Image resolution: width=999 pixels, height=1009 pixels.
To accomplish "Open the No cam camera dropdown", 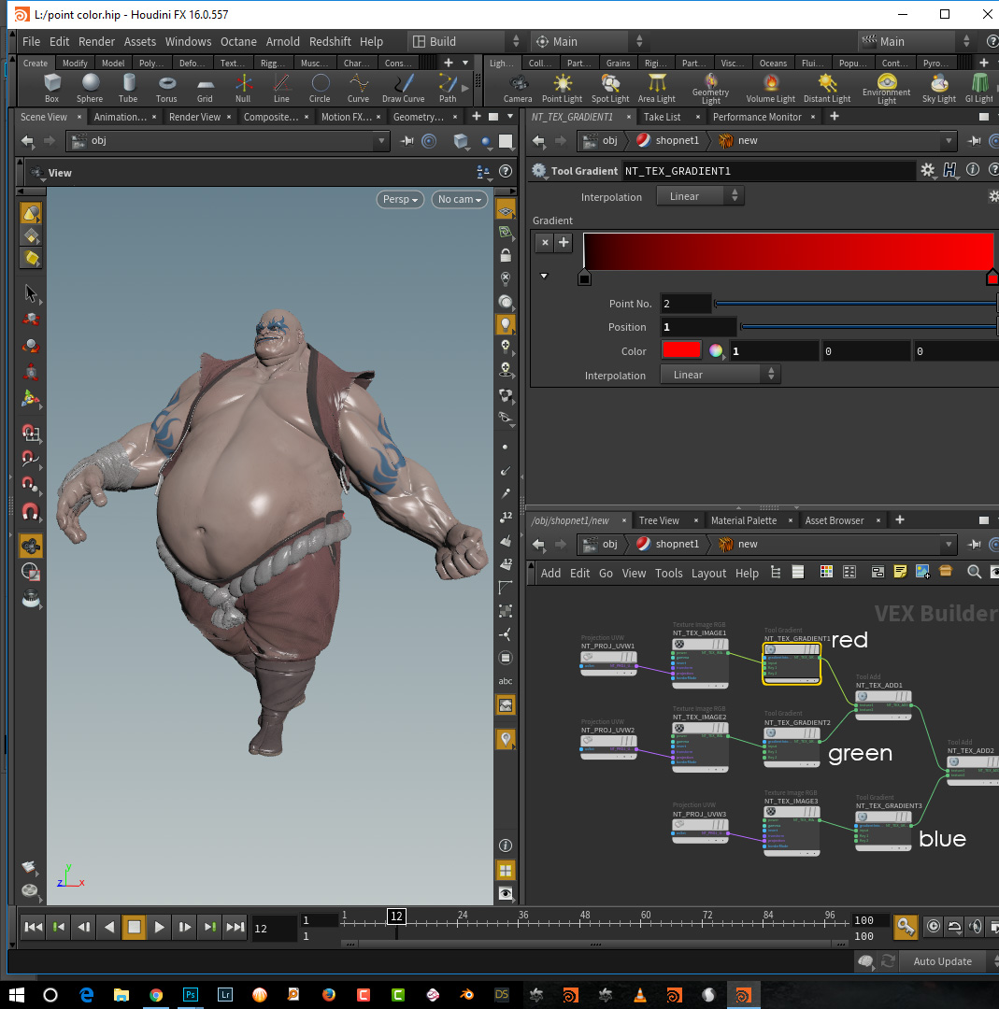I will click(x=459, y=199).
